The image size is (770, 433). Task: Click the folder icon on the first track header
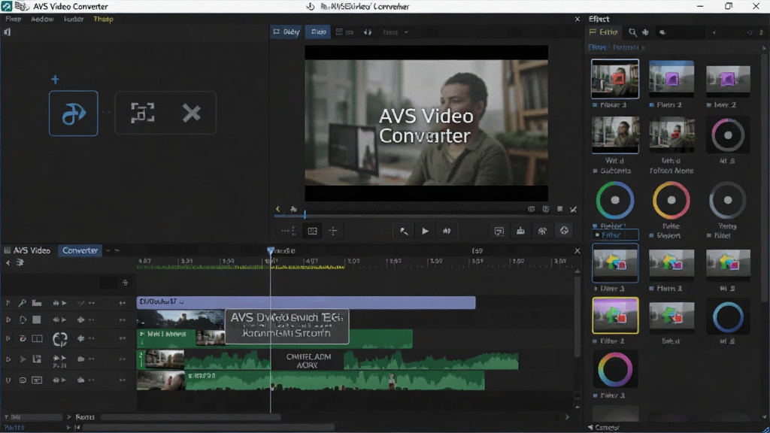pyautogui.click(x=37, y=303)
